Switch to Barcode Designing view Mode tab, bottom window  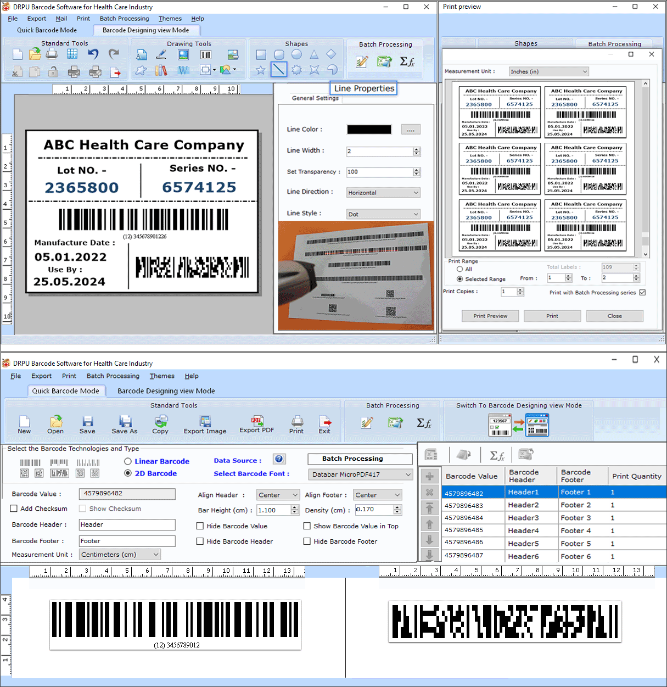click(x=166, y=391)
